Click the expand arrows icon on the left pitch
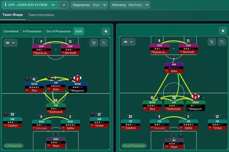229x152 pixels. (x=104, y=43)
